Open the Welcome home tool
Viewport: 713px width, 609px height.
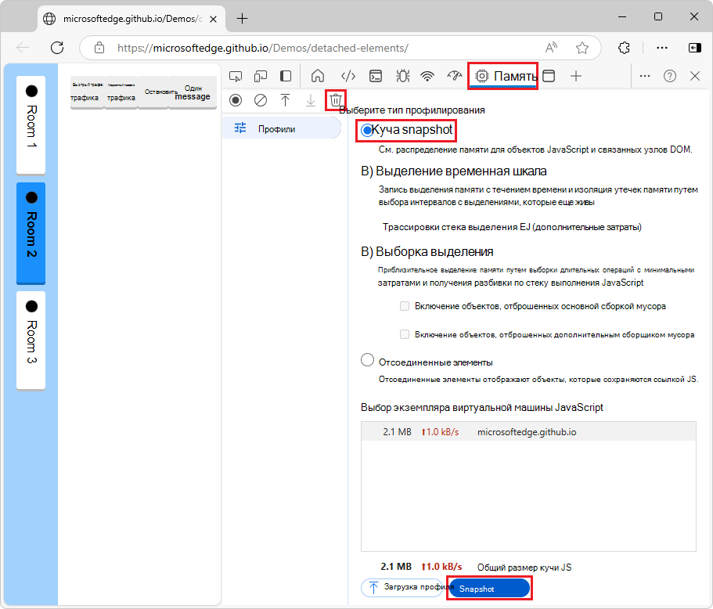pyautogui.click(x=318, y=76)
